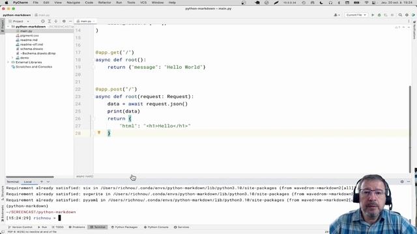Viewport: 417px width, 234px height.
Task: Open the Run tool window
Action: click(x=42, y=227)
